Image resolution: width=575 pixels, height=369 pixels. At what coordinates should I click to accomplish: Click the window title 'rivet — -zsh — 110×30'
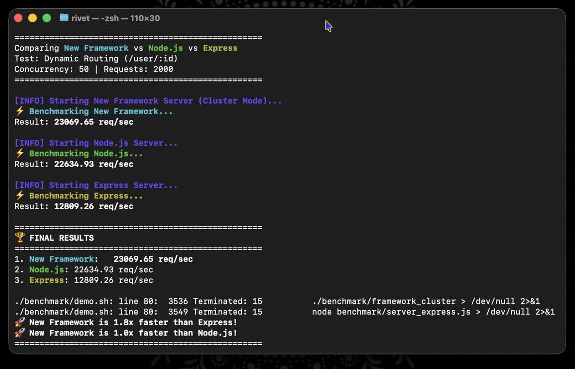tap(115, 18)
